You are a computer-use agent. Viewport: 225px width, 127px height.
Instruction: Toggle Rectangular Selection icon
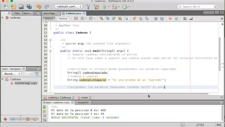pyautogui.click(x=126, y=18)
